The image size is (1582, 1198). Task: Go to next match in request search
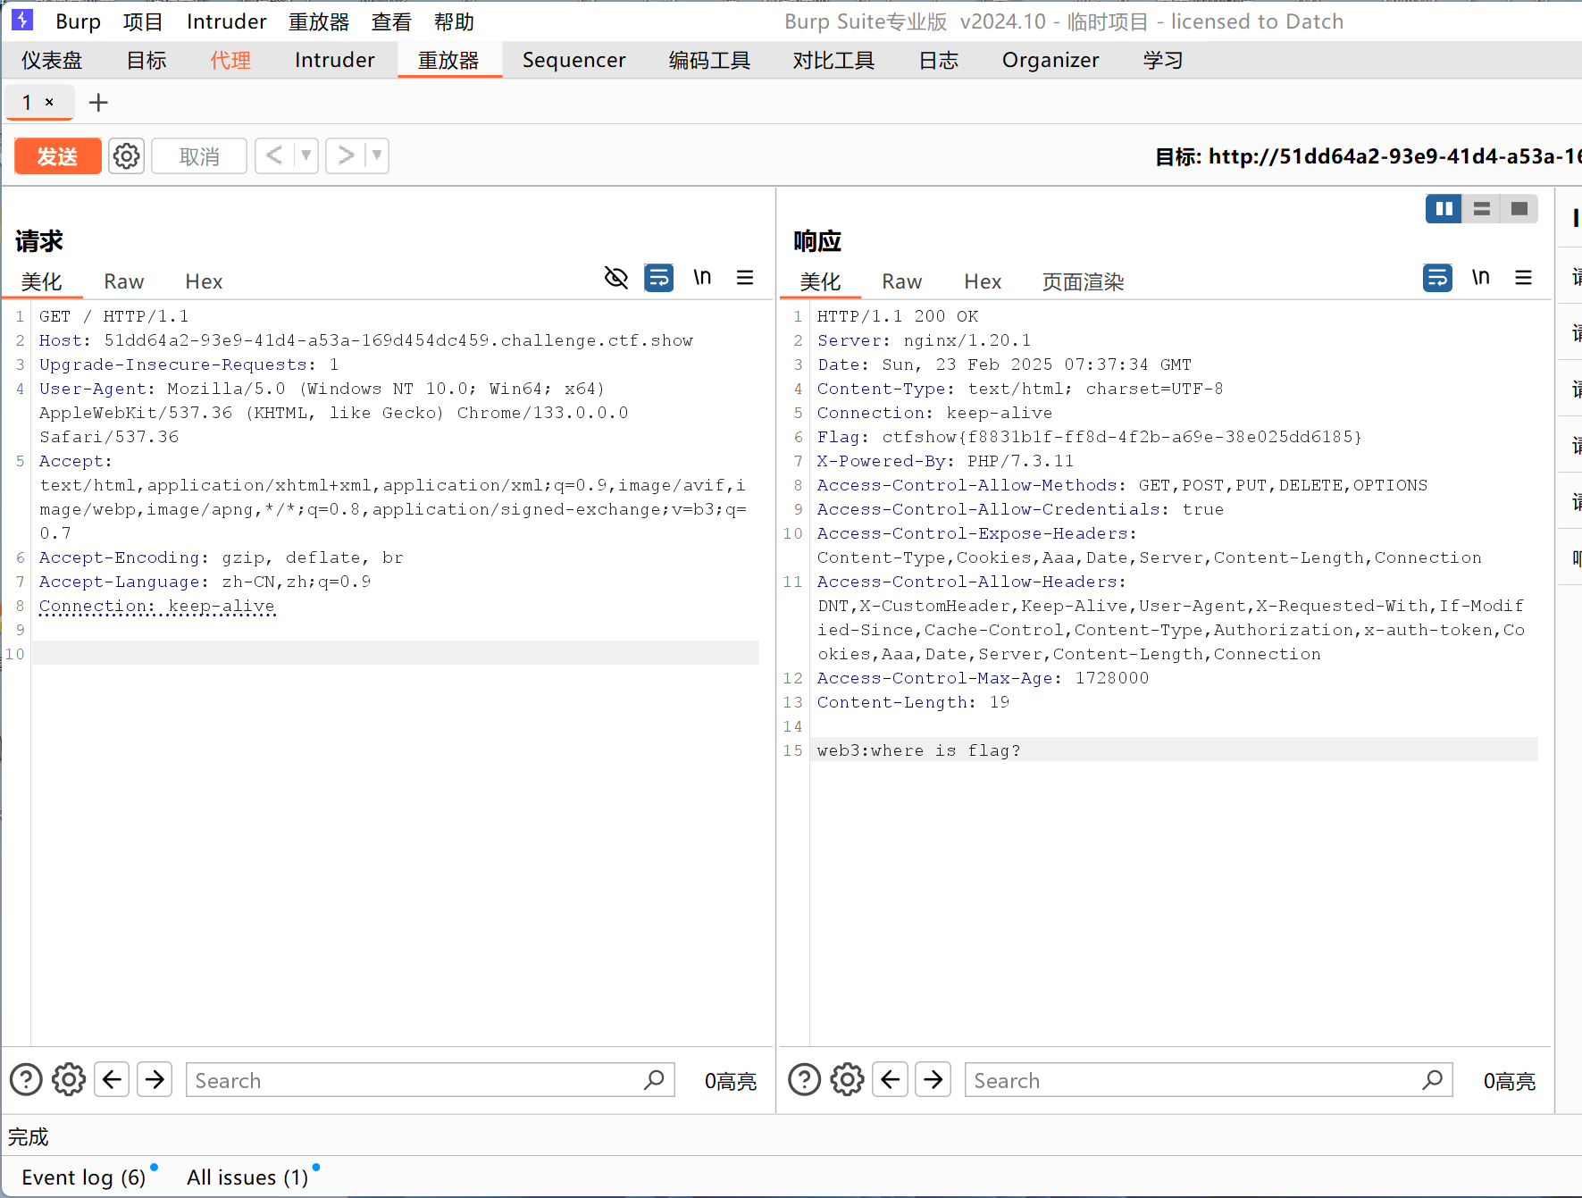pos(155,1080)
